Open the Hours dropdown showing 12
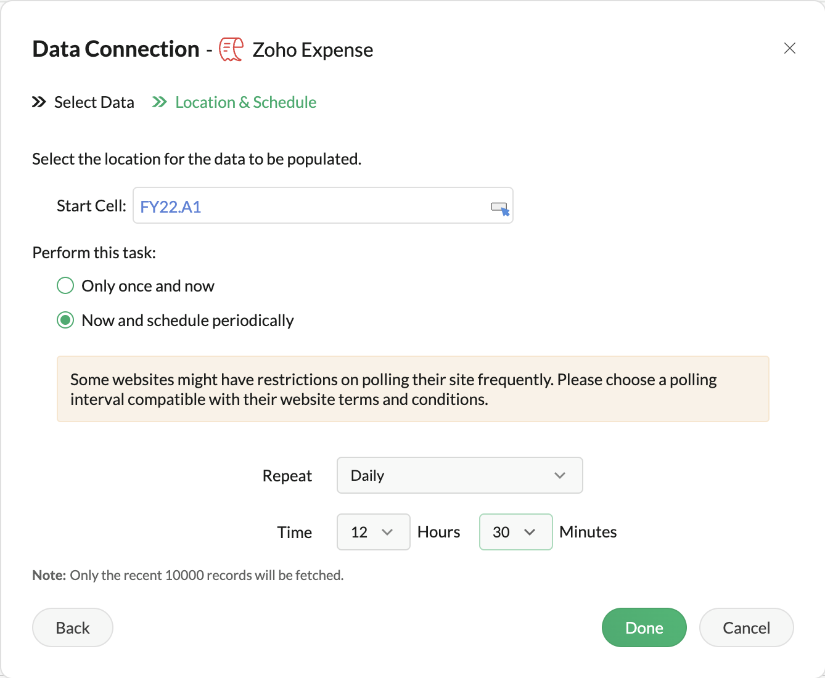The width and height of the screenshot is (825, 678). click(374, 532)
